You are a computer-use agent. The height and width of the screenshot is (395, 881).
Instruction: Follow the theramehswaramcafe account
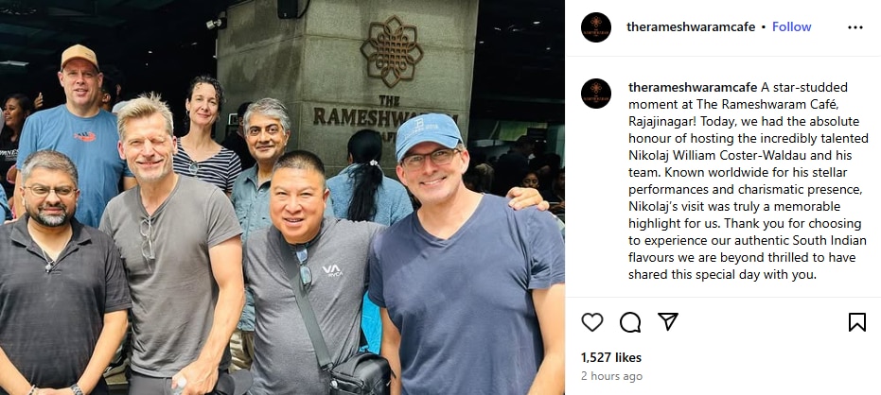click(792, 26)
